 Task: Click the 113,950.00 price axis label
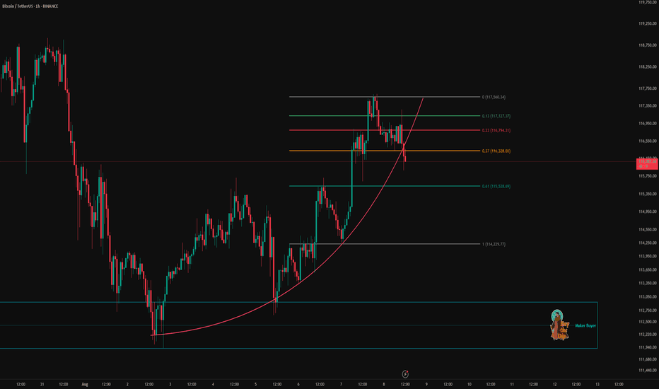(648, 256)
